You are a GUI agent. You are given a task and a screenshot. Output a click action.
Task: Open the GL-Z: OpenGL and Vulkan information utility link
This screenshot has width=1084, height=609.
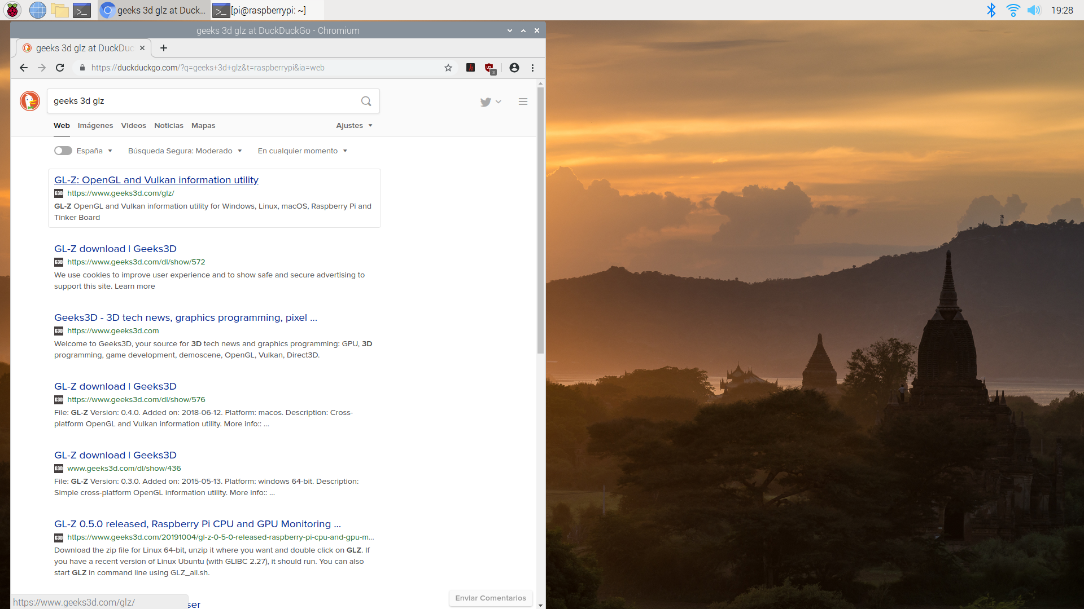tap(156, 180)
